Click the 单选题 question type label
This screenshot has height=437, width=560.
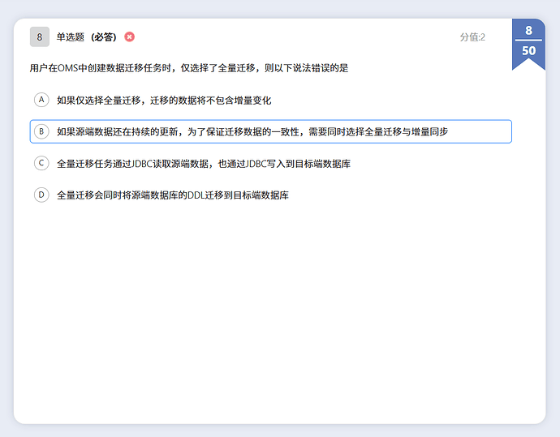[x=71, y=37]
